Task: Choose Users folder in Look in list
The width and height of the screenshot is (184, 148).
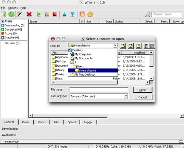Action: coord(93,67)
